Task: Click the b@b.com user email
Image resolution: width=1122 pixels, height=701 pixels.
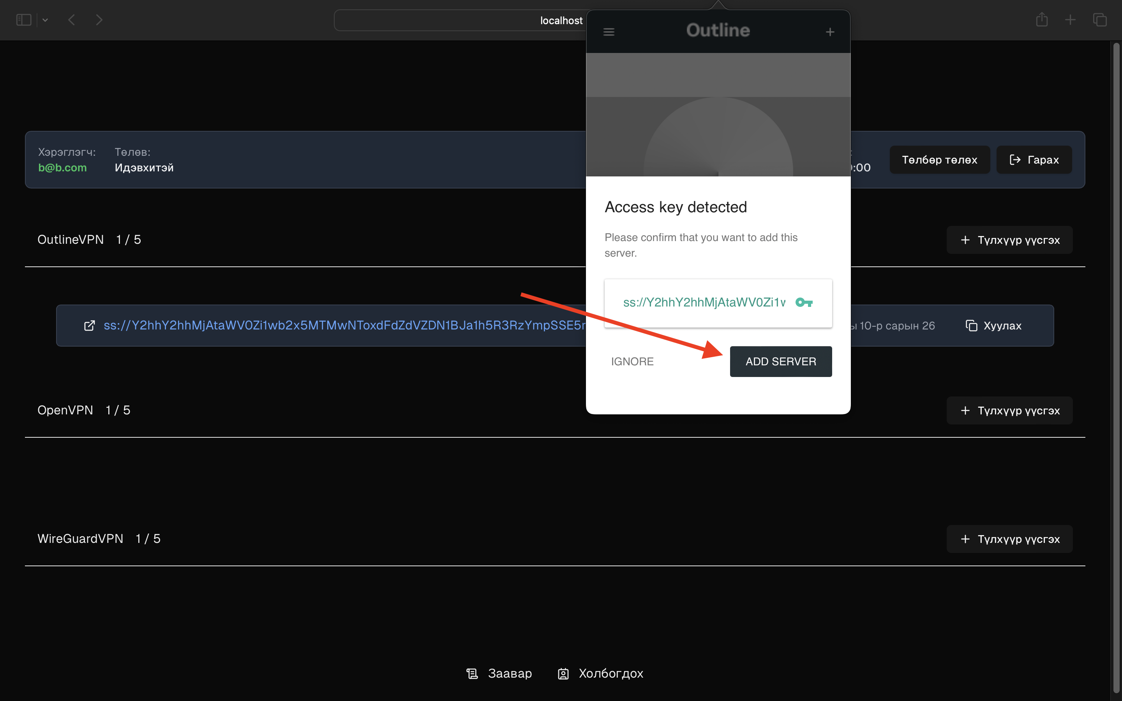Action: click(x=62, y=167)
